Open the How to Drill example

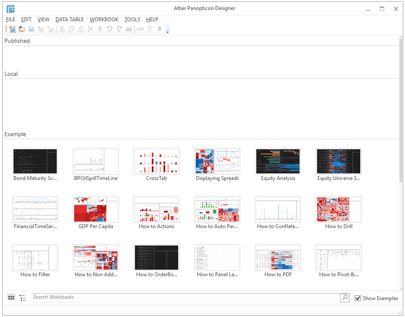pyautogui.click(x=338, y=209)
